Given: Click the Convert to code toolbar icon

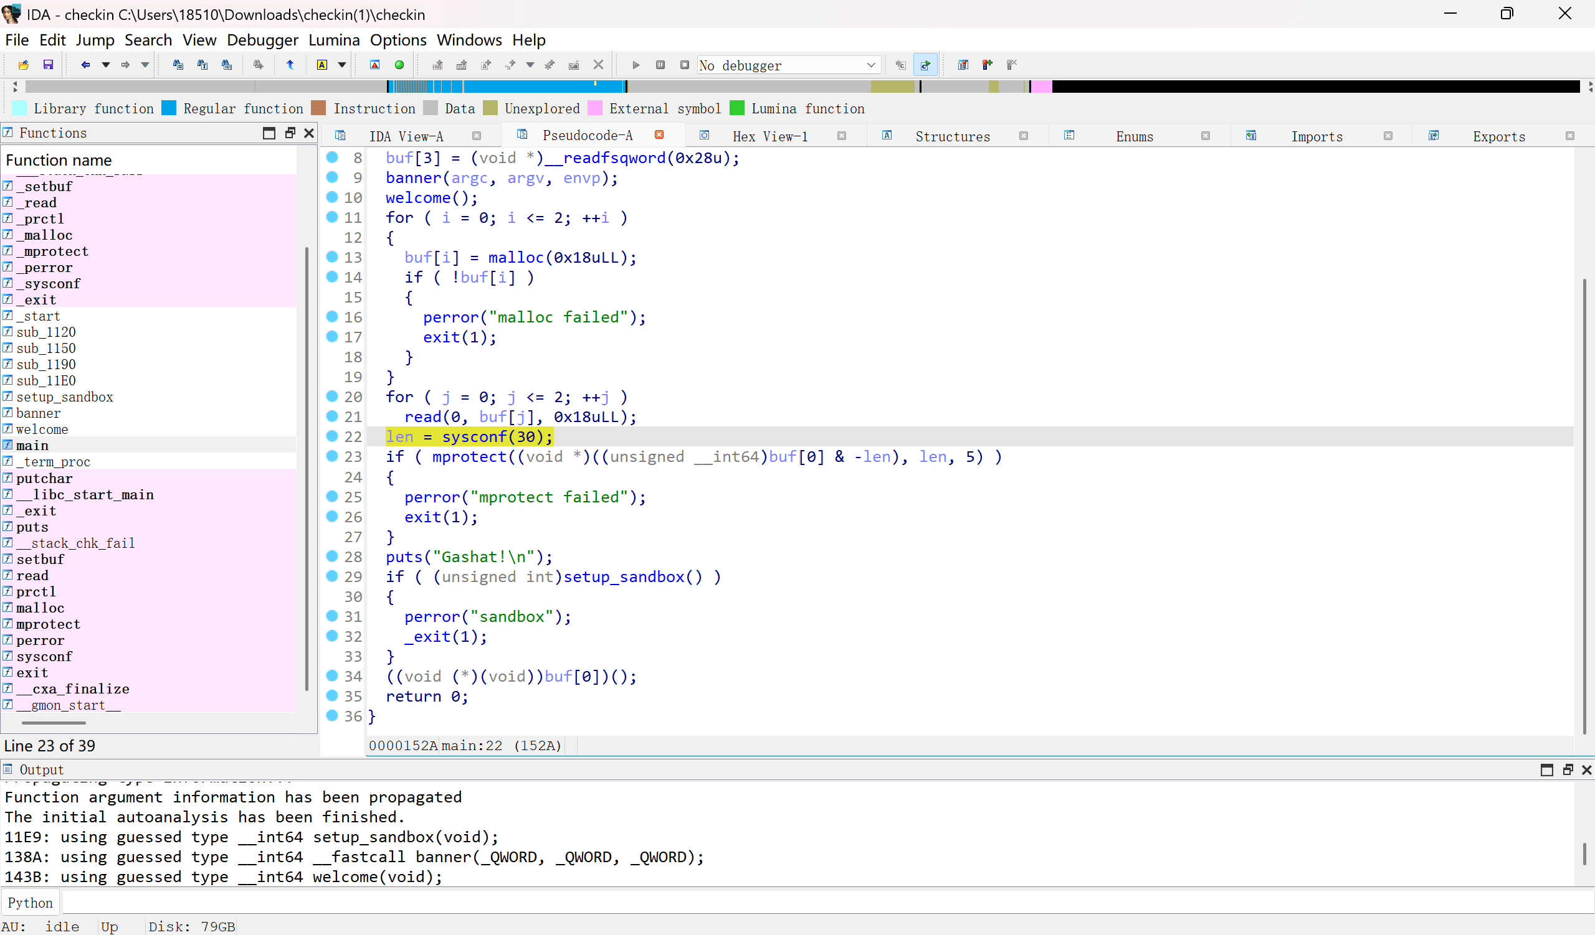Looking at the screenshot, I should [437, 65].
